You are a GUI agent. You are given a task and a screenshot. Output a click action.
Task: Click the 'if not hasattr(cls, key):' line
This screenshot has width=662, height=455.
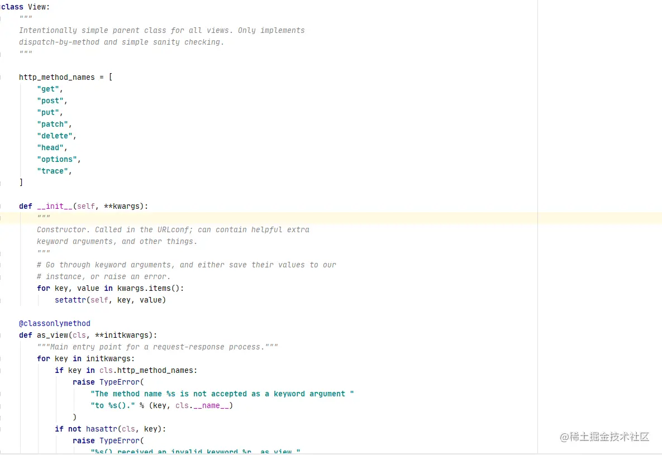tap(110, 429)
